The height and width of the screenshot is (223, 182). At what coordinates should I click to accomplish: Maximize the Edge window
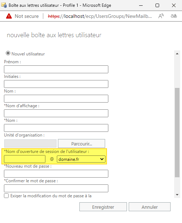[157, 5]
